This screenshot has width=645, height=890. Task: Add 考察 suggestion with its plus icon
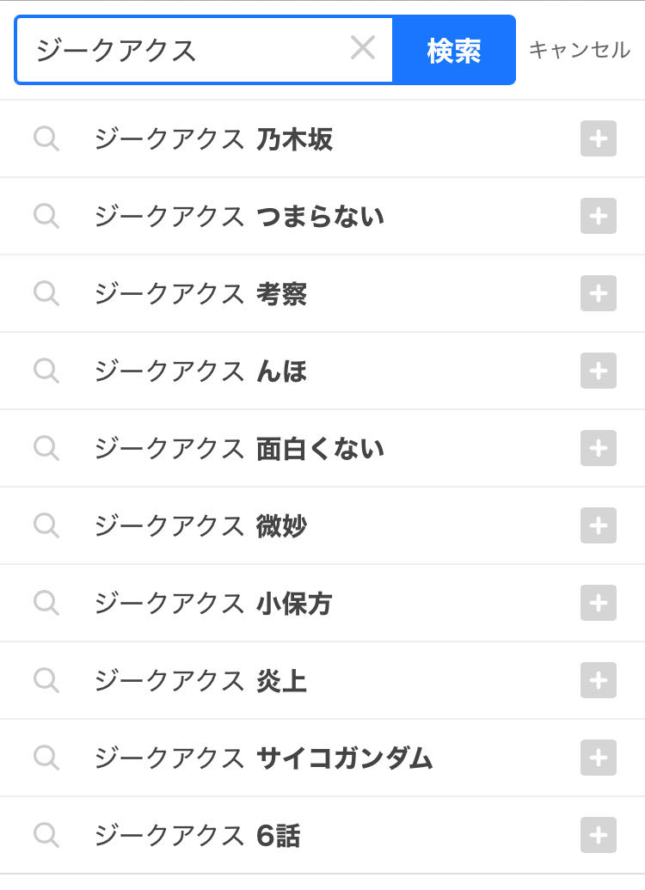598,293
